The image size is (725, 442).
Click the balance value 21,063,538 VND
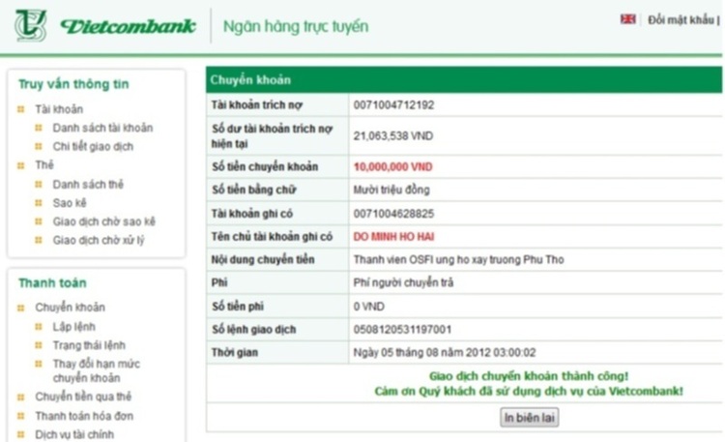tap(393, 135)
